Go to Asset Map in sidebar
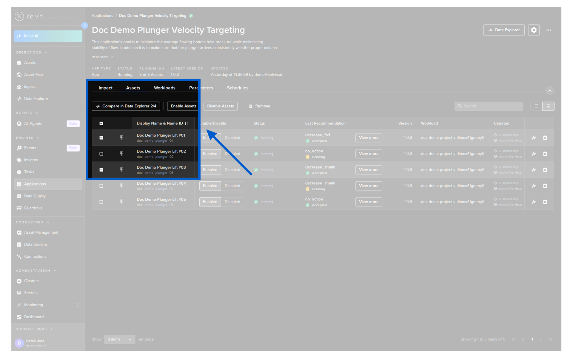This screenshot has height=358, width=573. point(33,75)
